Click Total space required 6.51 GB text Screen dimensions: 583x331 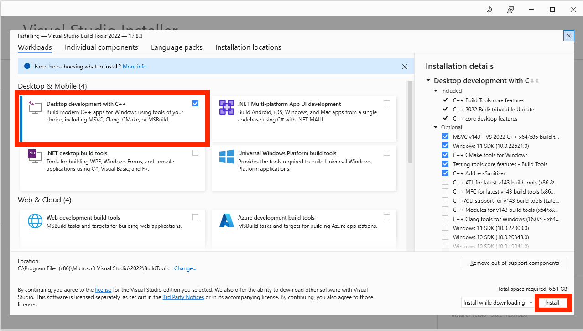coord(532,289)
